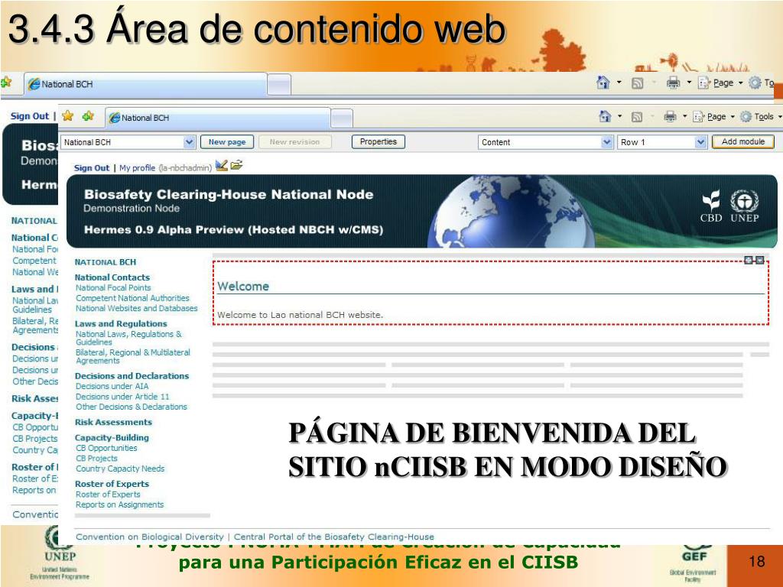Open Print dropdown arrow in back browser toolbar
Image resolution: width=783 pixels, height=587 pixels.
(x=689, y=83)
